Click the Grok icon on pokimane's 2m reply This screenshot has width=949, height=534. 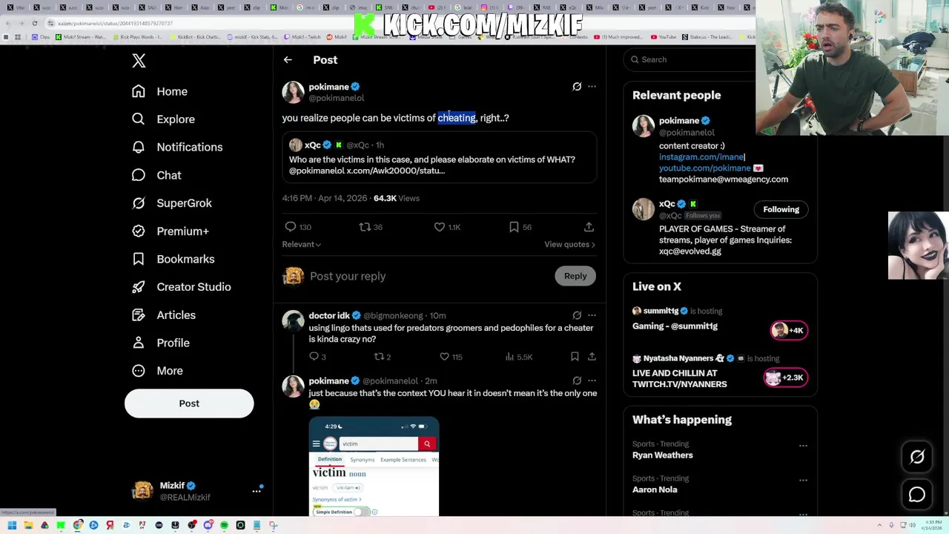pos(577,381)
